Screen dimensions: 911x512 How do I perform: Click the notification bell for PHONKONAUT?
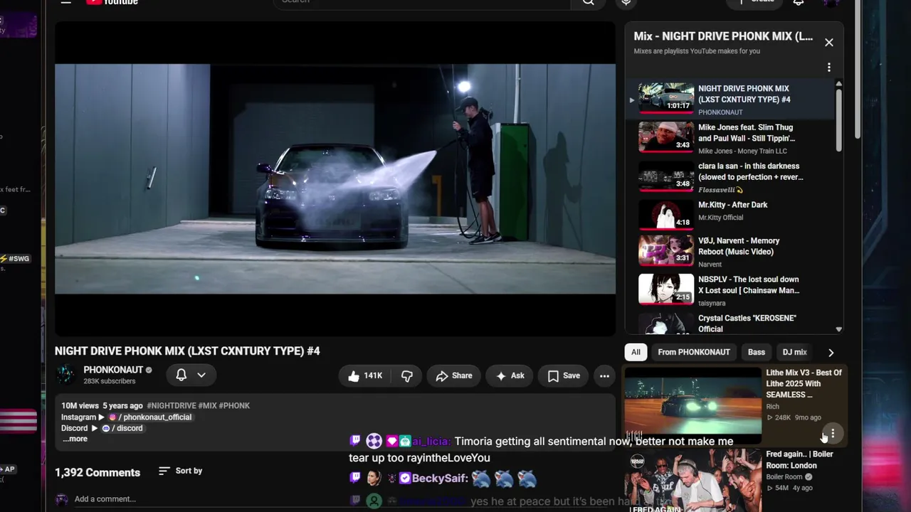click(181, 375)
